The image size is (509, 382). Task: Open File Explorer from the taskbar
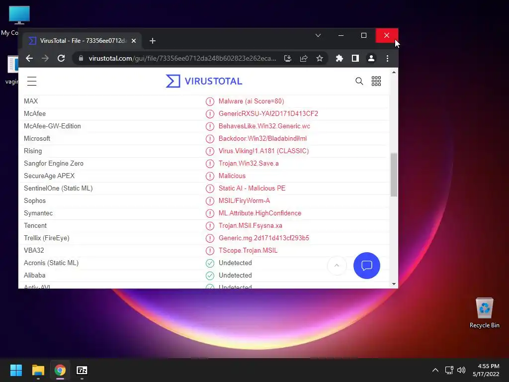click(38, 370)
